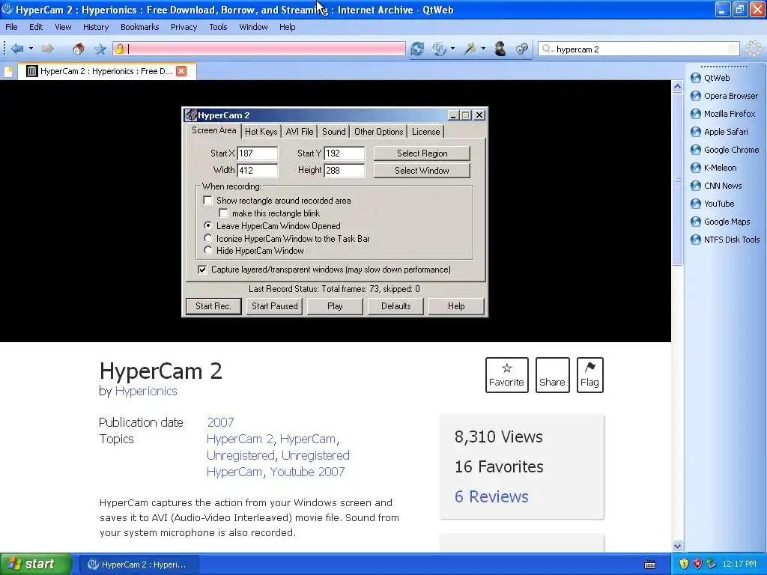Viewport: 767px width, 575px height.
Task: Open the Tools menu
Action: point(218,27)
